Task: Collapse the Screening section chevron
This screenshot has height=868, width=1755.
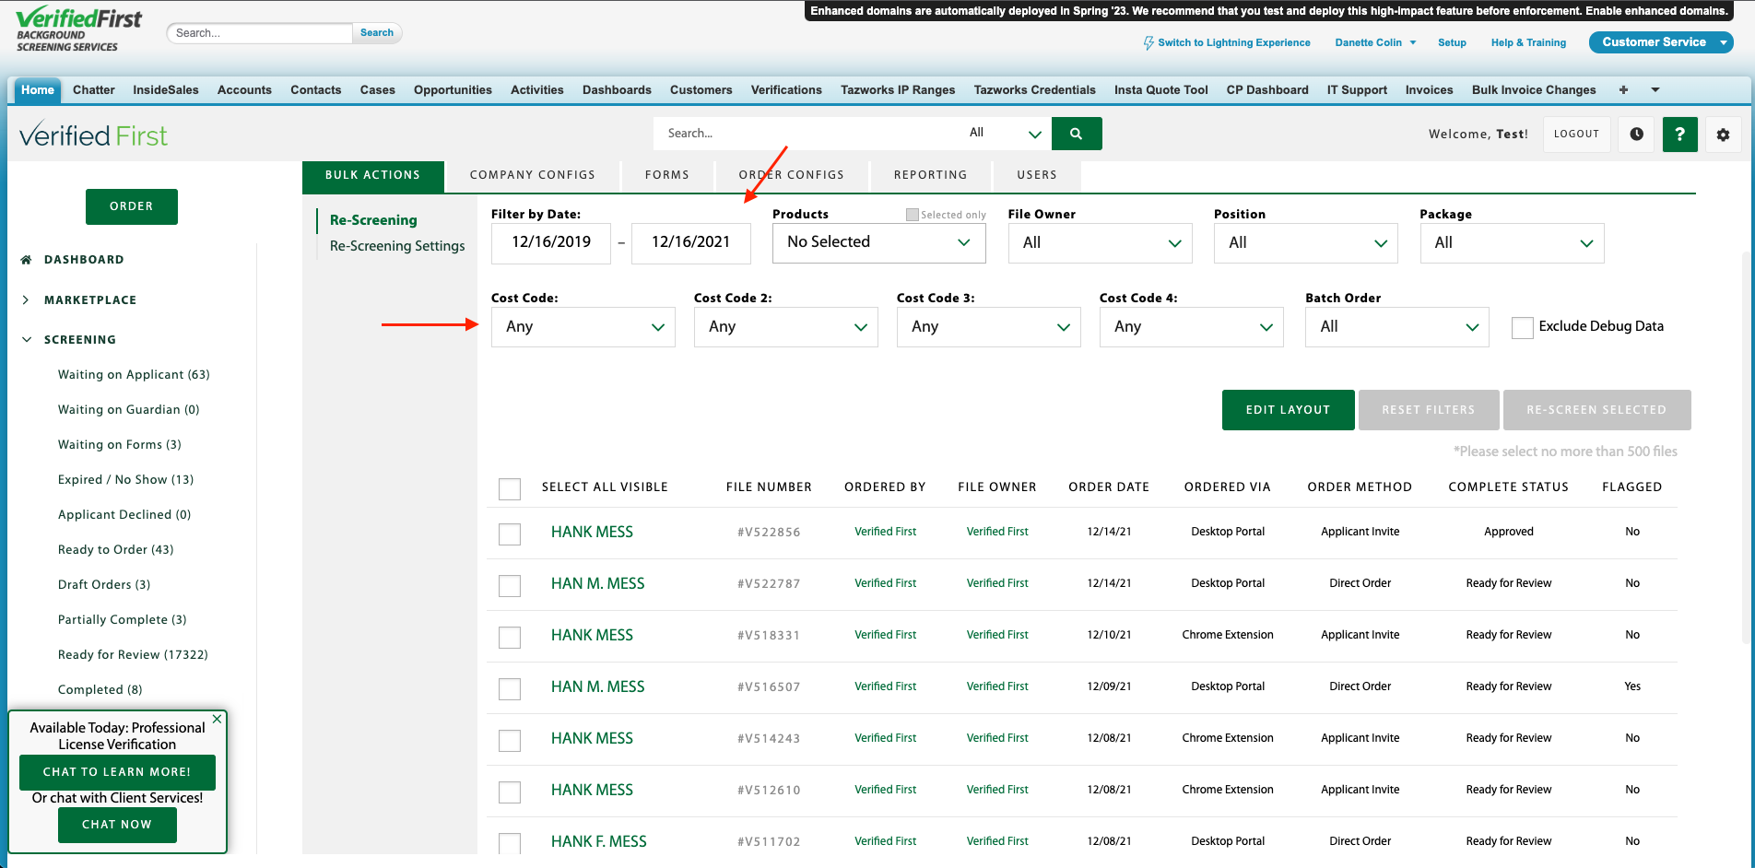Action: 26,340
